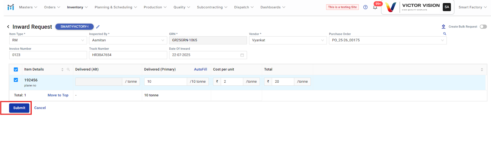Screen dimensions: 491x141
Task: Uncheck the select-all header checkbox
Action: (16, 70)
